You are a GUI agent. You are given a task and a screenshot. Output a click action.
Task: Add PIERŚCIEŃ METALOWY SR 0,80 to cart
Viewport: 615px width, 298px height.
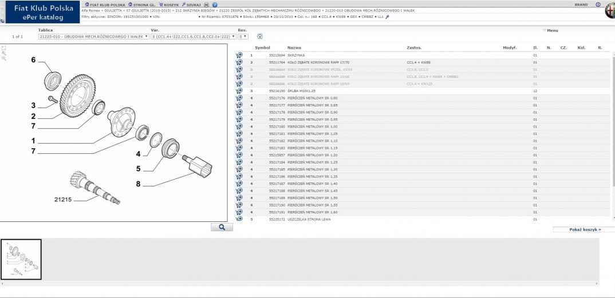click(x=239, y=98)
